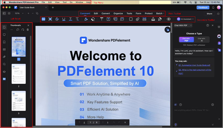Open the Batch dropdown menu
This screenshot has width=223, height=128.
tap(160, 13)
